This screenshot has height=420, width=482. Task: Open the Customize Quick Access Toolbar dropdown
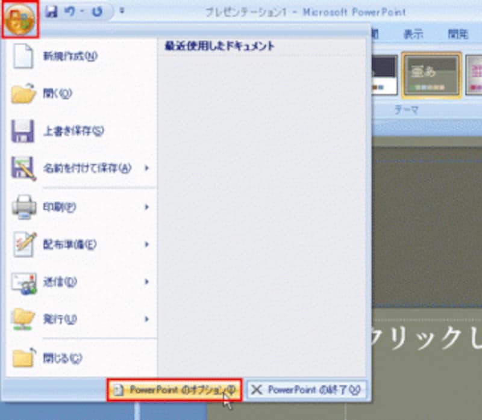(x=122, y=11)
